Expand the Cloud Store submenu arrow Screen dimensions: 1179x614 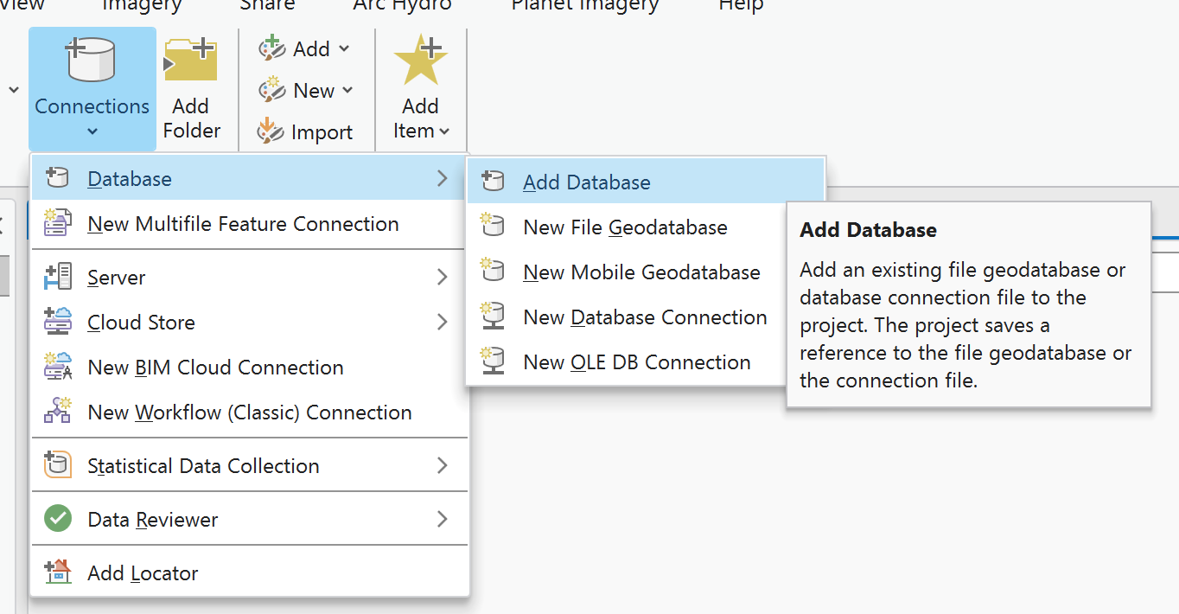click(x=442, y=323)
